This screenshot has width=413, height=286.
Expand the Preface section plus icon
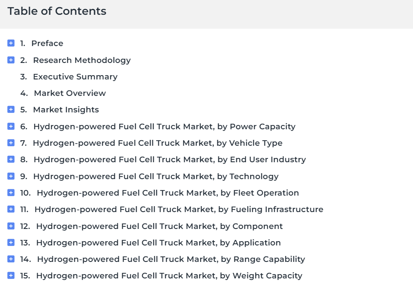11,43
